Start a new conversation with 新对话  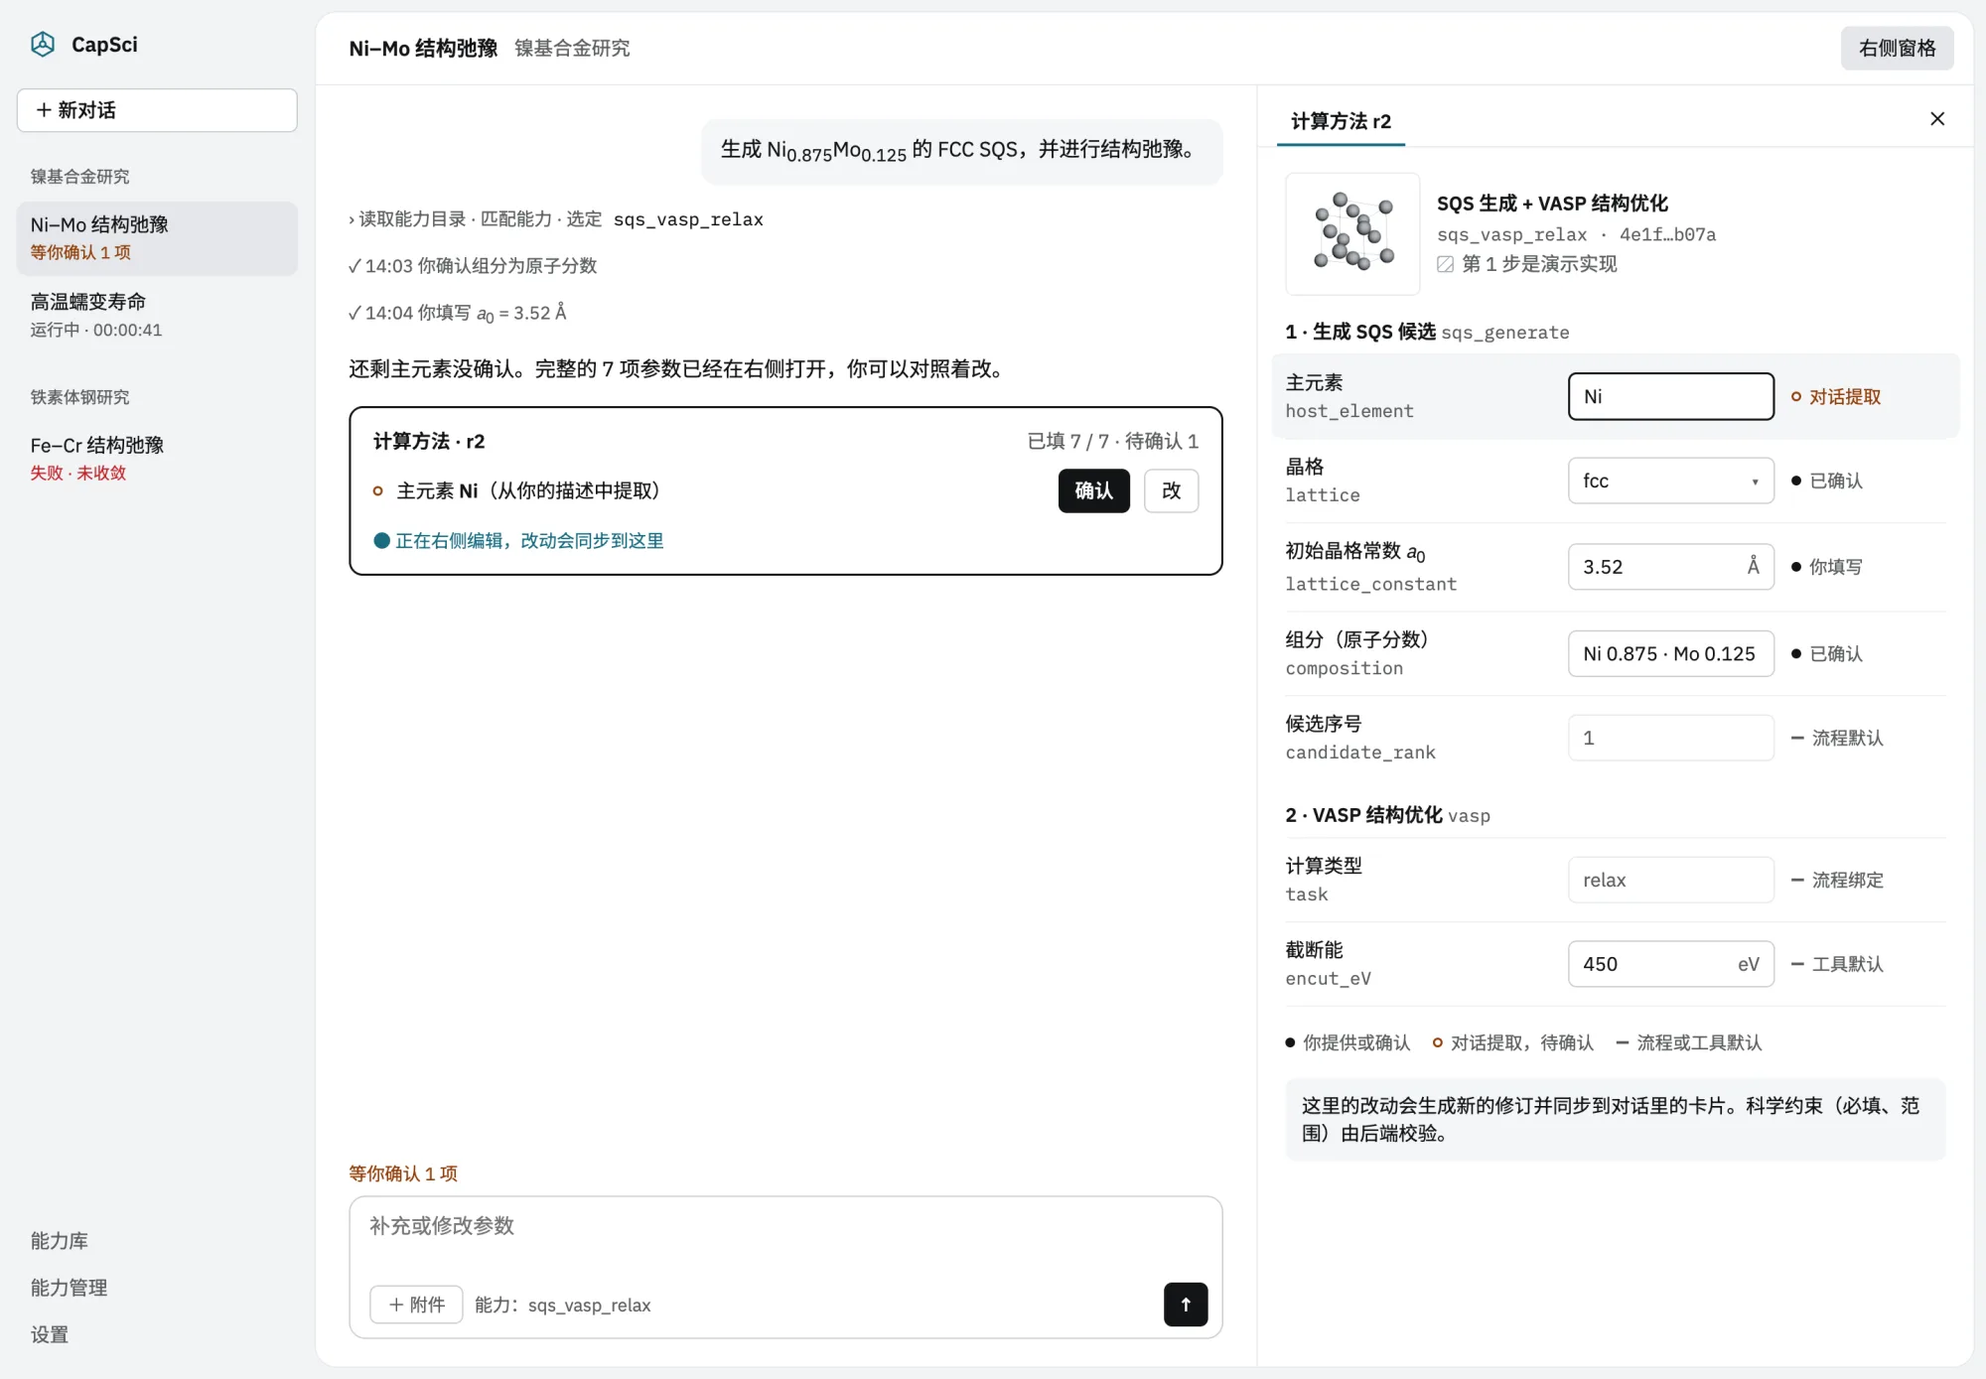pos(157,110)
